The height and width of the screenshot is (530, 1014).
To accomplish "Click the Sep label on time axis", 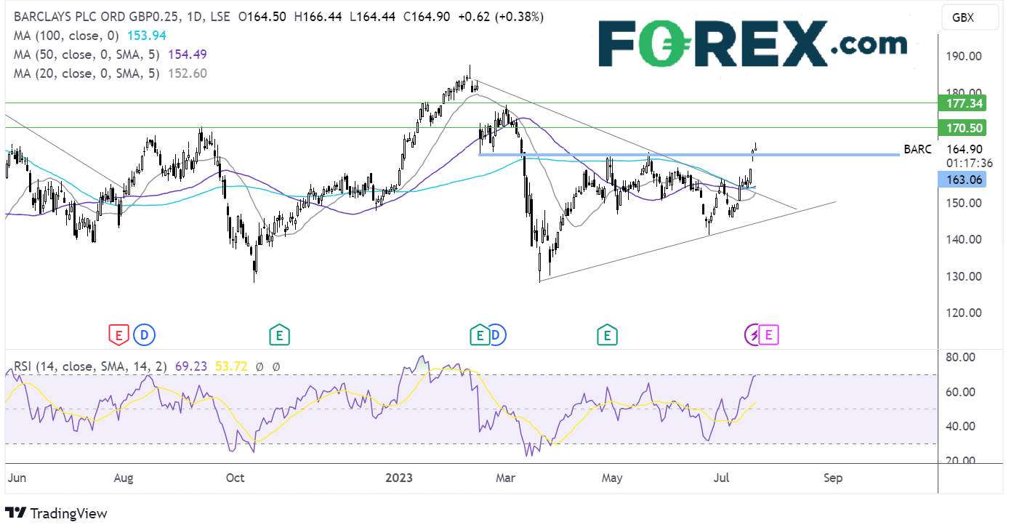I will (x=833, y=478).
